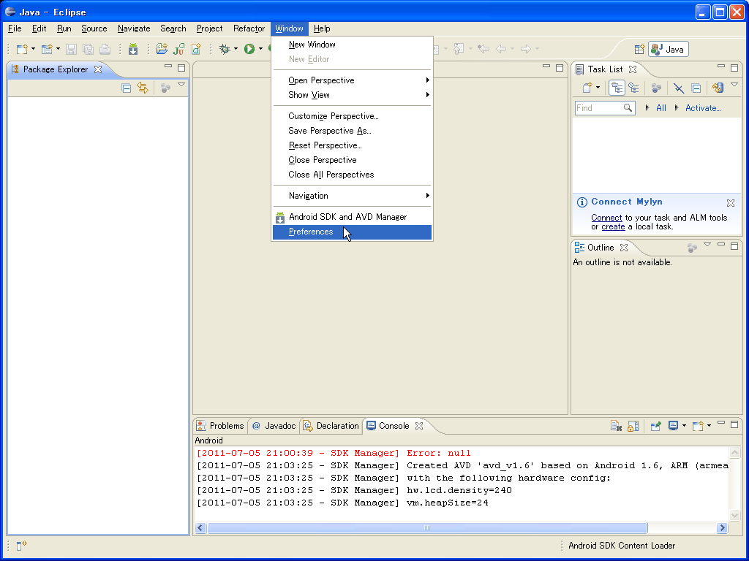Screen dimensions: 749x561
Task: Select Preferences in the Window menu
Action: 352,232
